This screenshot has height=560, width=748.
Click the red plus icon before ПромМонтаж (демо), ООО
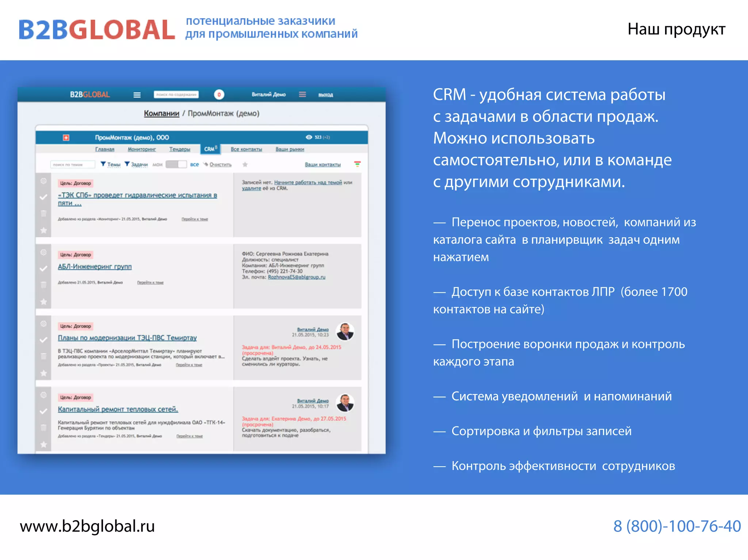point(66,138)
